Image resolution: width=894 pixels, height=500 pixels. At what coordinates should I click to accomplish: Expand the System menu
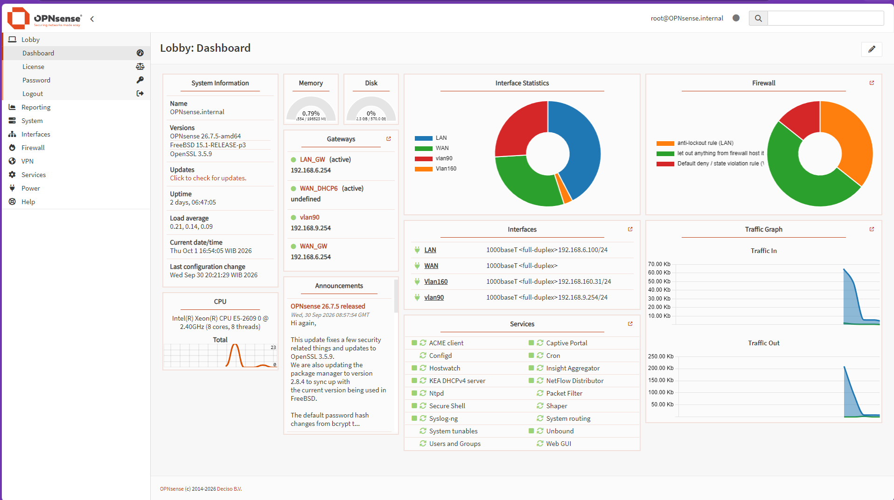pyautogui.click(x=77, y=121)
